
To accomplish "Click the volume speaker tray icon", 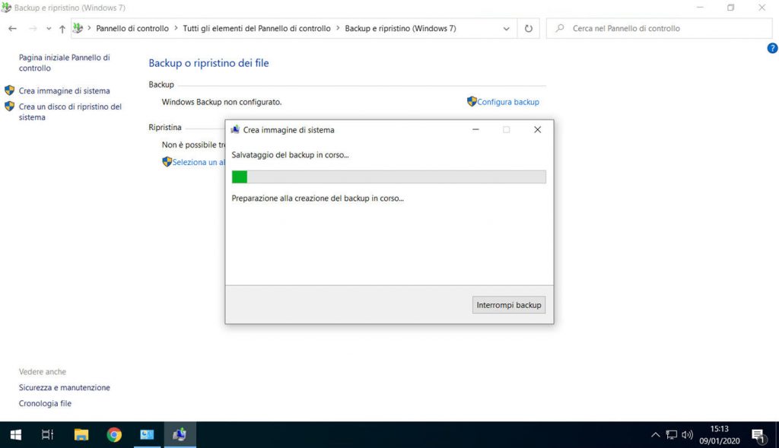I will pos(688,435).
